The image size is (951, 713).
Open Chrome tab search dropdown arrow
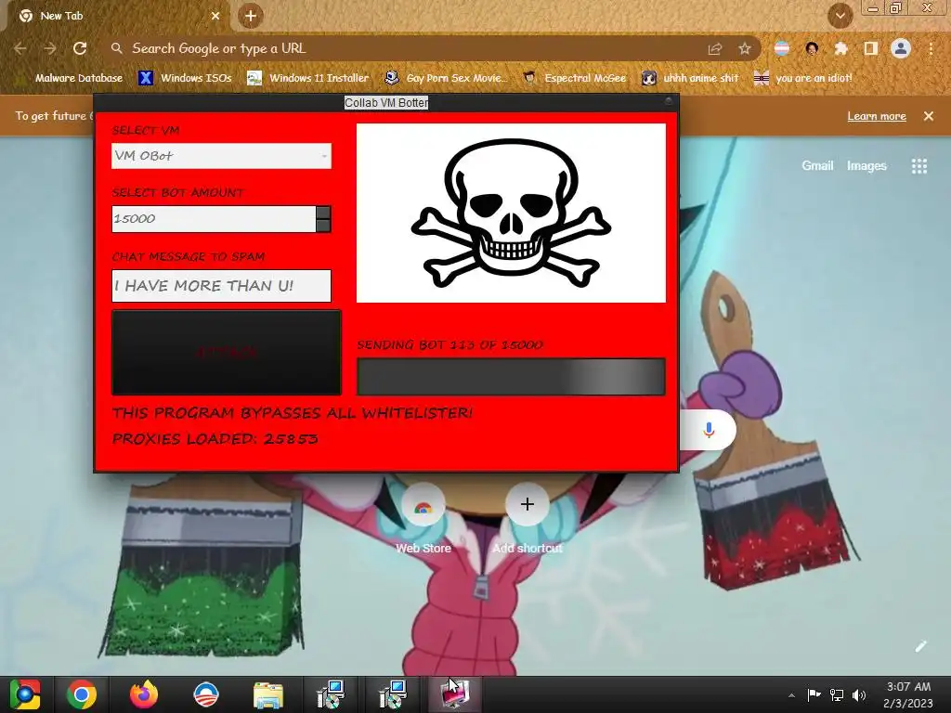coord(840,17)
